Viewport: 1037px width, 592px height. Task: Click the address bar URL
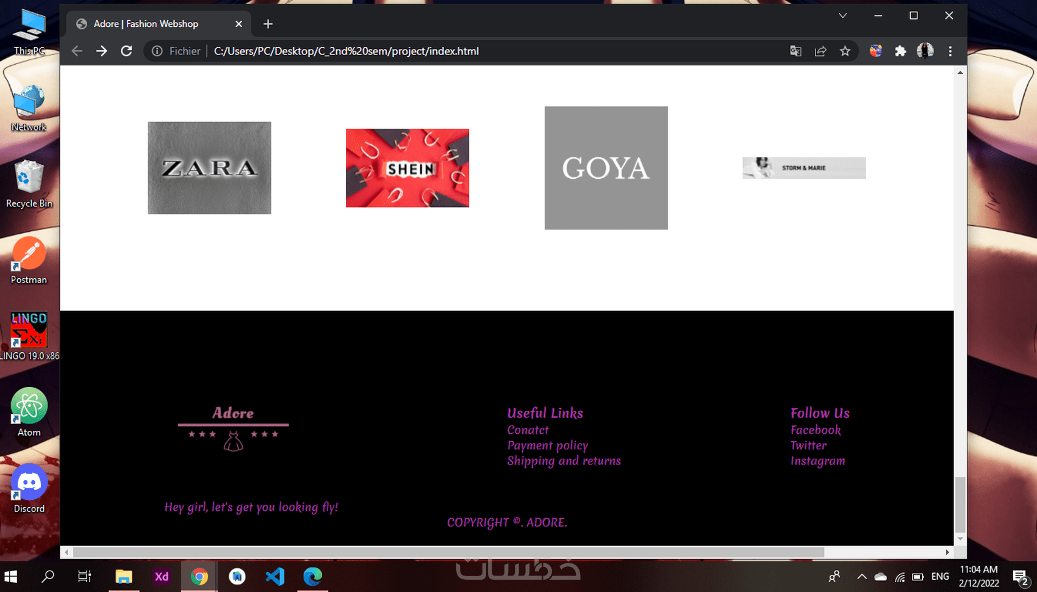[346, 51]
